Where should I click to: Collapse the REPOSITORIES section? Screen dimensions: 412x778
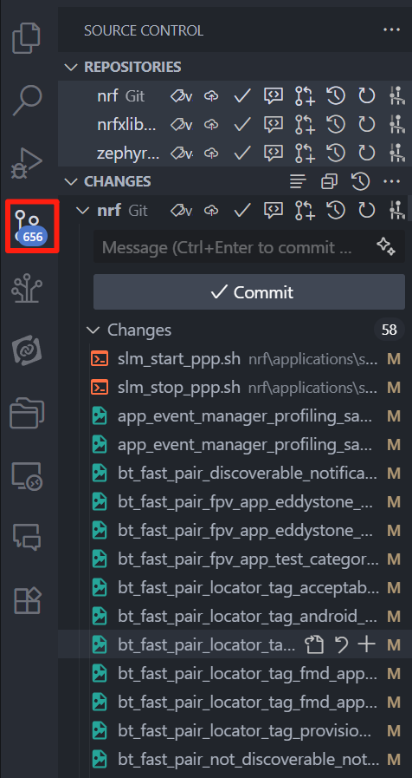click(x=71, y=67)
